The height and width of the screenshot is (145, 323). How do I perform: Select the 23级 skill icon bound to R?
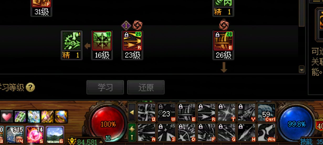click(132, 41)
